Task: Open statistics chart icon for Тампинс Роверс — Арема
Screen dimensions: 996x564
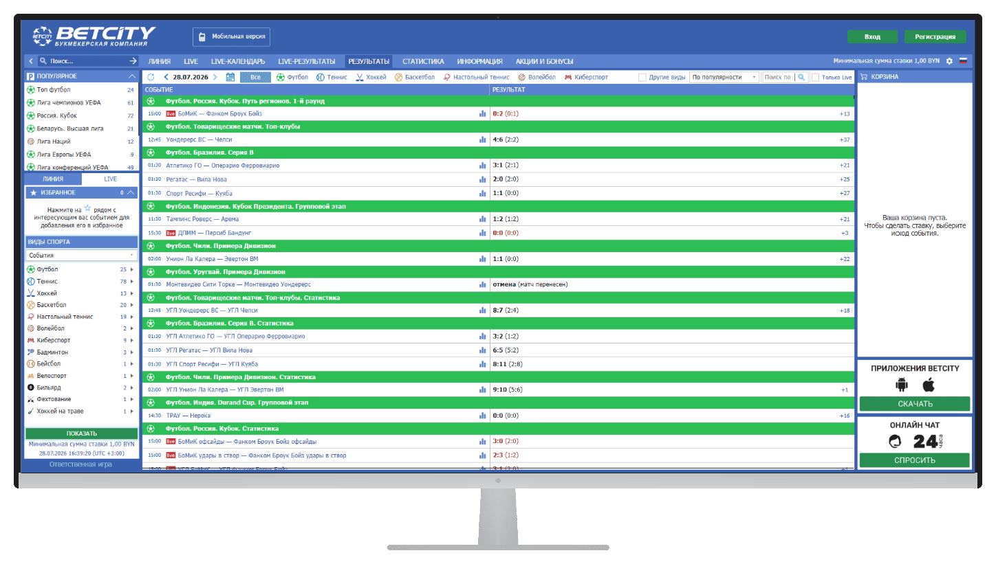Action: click(x=482, y=219)
